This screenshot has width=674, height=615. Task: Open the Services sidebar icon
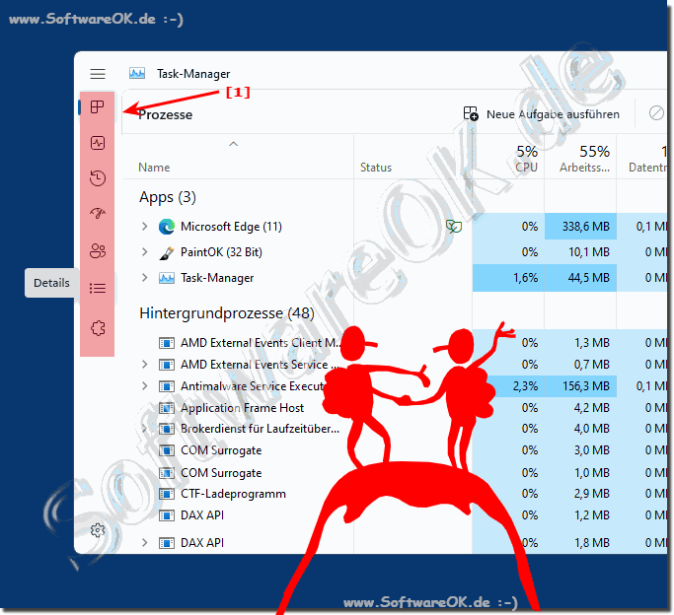(x=98, y=328)
